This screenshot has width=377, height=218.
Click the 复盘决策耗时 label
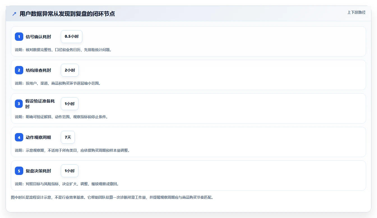(x=38, y=171)
